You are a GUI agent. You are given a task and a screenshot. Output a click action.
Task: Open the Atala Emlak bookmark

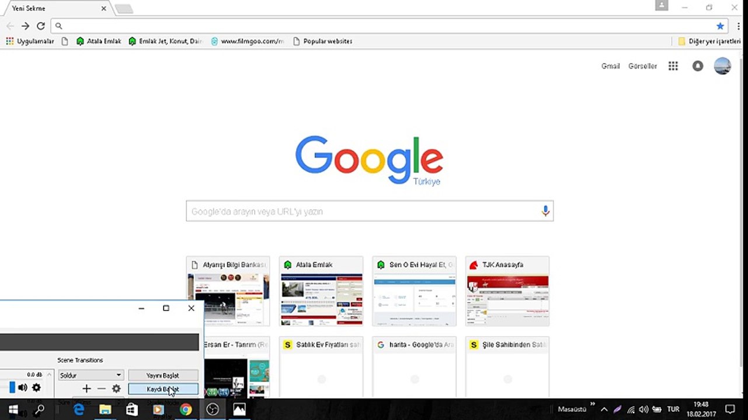(99, 41)
